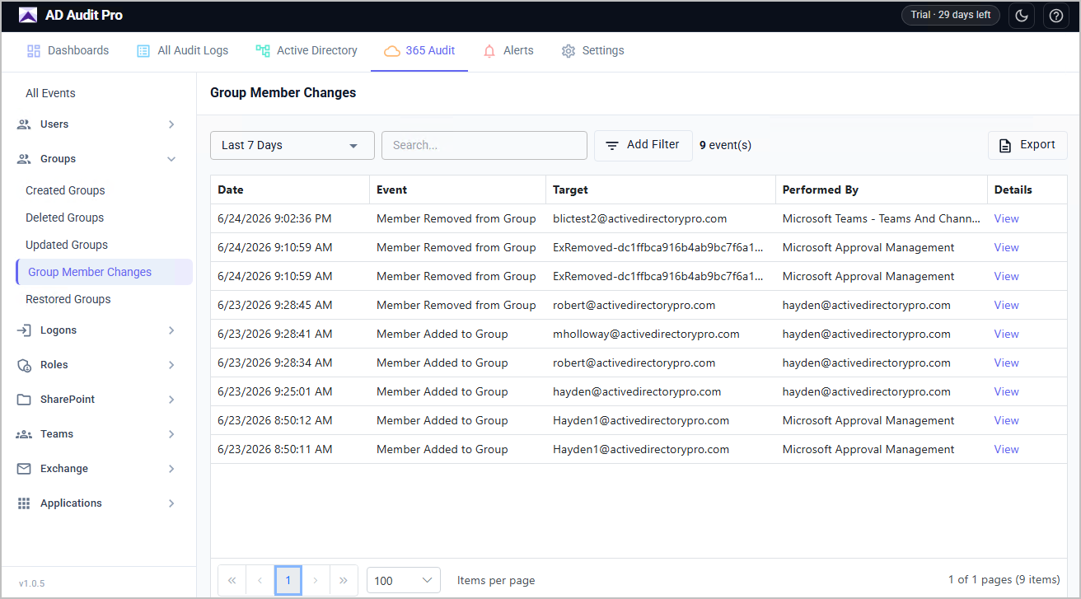Click the All Audit Logs list icon
This screenshot has width=1081, height=599.
pyautogui.click(x=143, y=51)
